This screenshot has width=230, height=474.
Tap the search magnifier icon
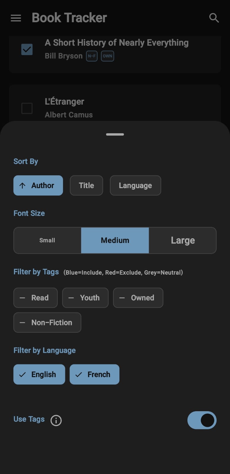[x=214, y=18]
